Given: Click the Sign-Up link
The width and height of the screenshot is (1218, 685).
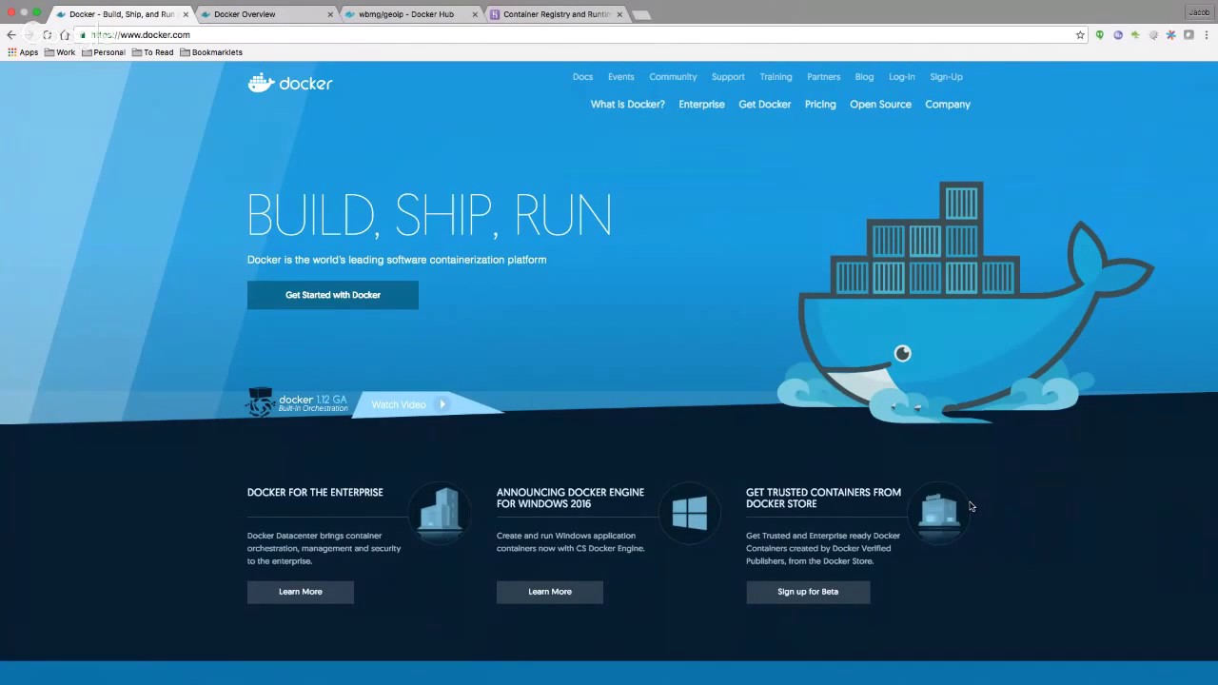Looking at the screenshot, I should [x=946, y=77].
